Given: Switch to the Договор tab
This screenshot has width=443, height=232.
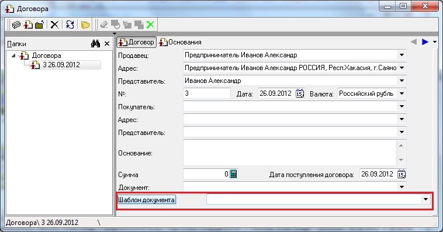Looking at the screenshot, I should click(x=137, y=43).
